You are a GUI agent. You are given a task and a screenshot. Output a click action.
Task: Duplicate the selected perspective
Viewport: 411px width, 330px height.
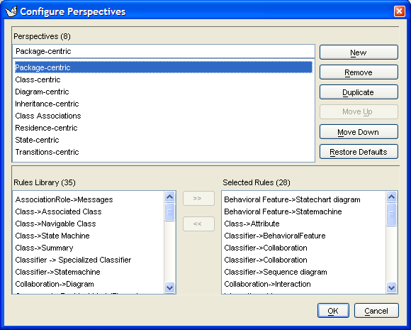pos(359,92)
